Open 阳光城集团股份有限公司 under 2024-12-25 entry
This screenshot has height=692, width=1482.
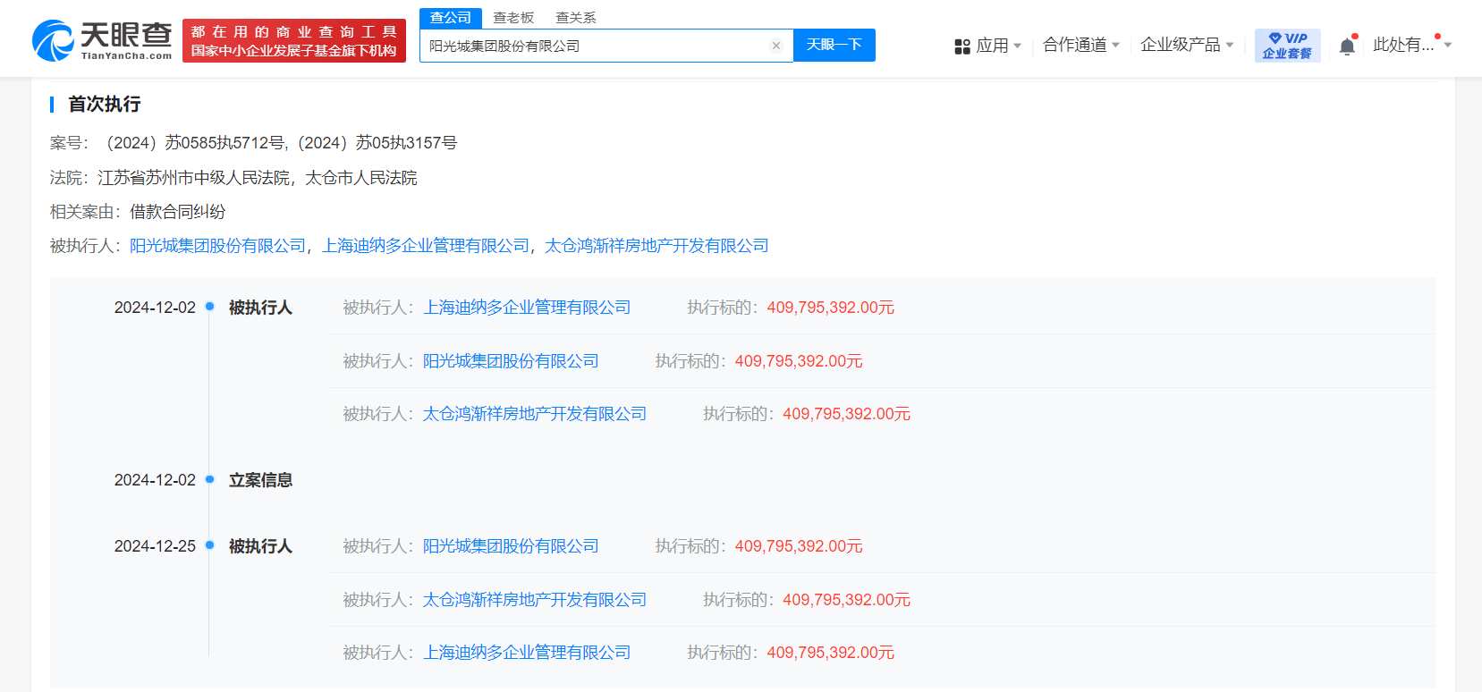[511, 546]
